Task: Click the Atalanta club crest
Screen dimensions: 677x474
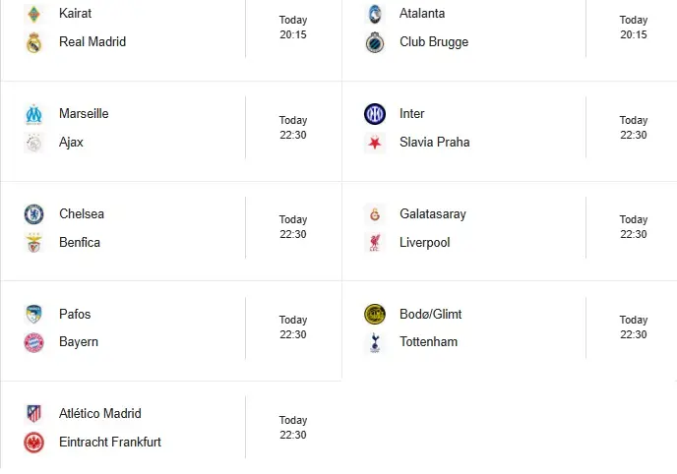Action: tap(375, 14)
